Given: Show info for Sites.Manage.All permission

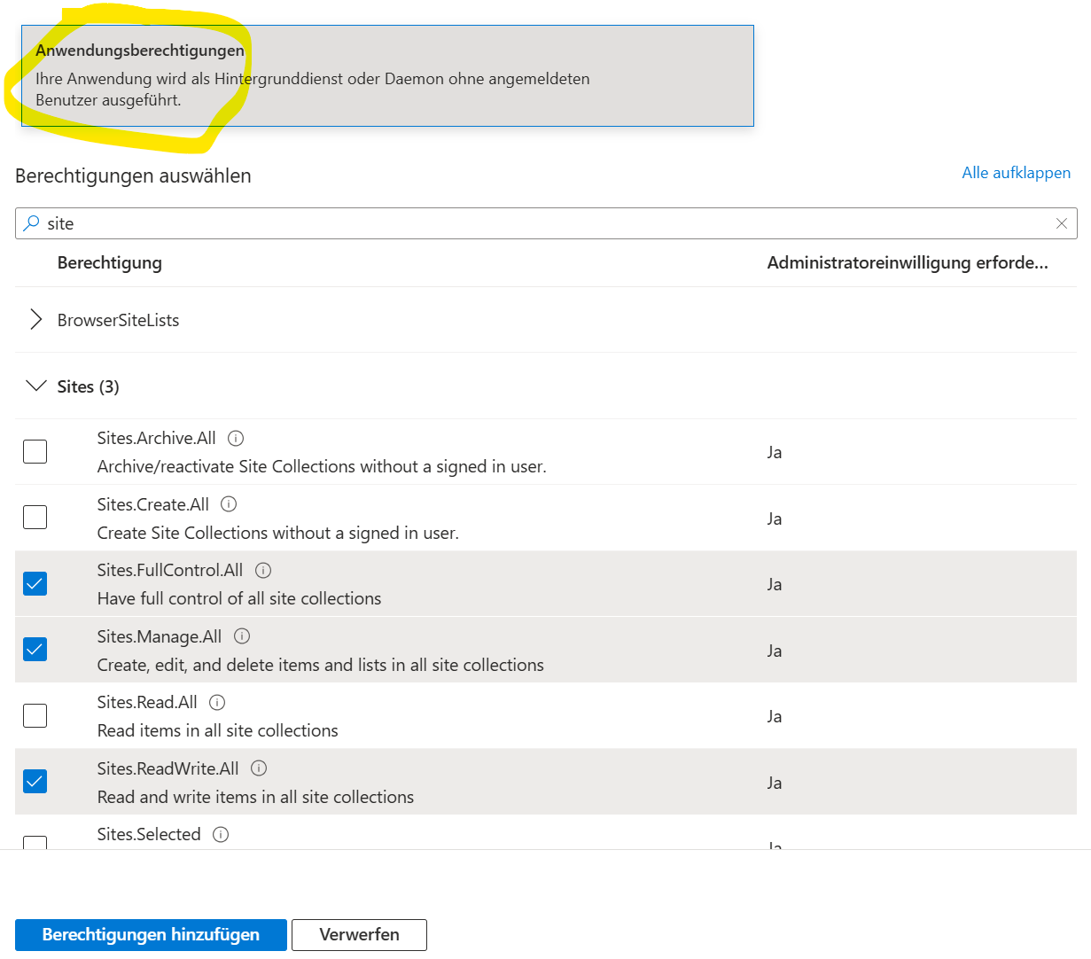Looking at the screenshot, I should click(x=242, y=636).
